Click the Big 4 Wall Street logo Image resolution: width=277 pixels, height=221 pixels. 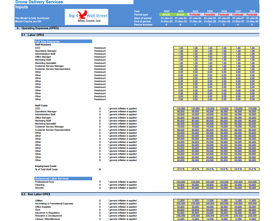tap(86, 17)
